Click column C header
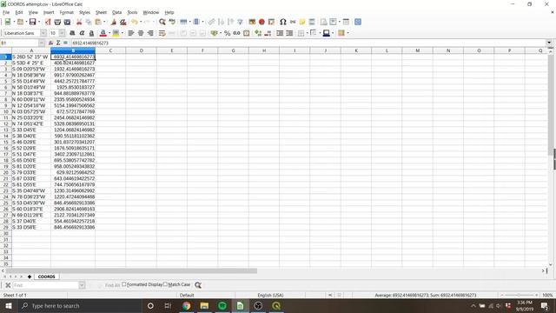Viewport: 556px width, 313px height. [110, 50]
